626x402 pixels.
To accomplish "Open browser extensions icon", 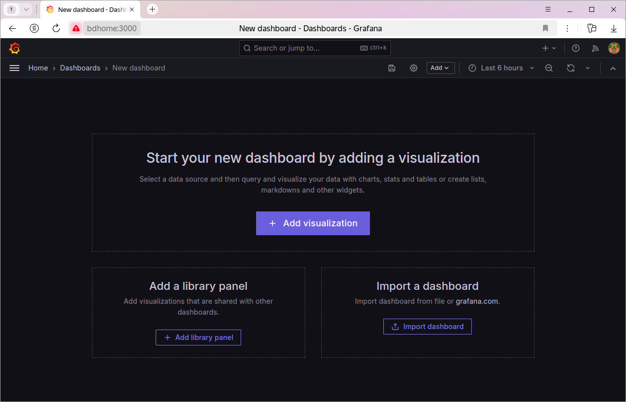I will [592, 28].
